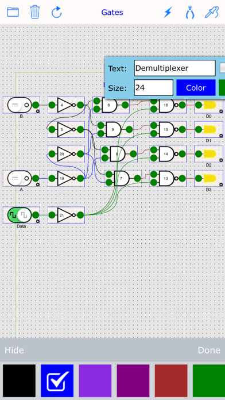The height and width of the screenshot is (400, 225).
Task: Open settings gear on switch B
Action: click(38, 111)
